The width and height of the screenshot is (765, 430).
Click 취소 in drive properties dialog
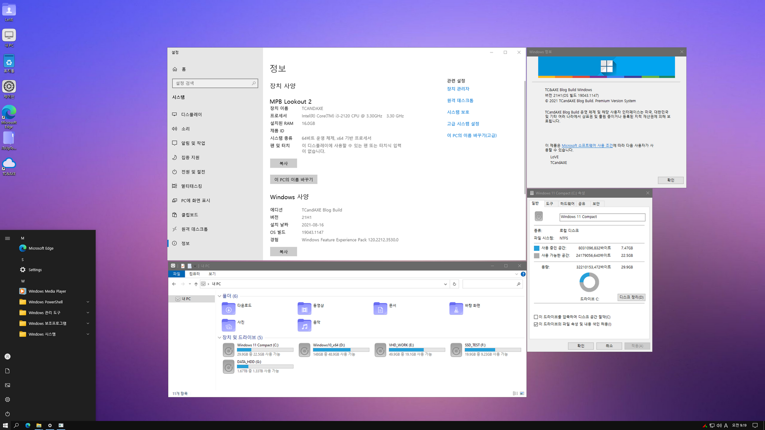pos(609,346)
